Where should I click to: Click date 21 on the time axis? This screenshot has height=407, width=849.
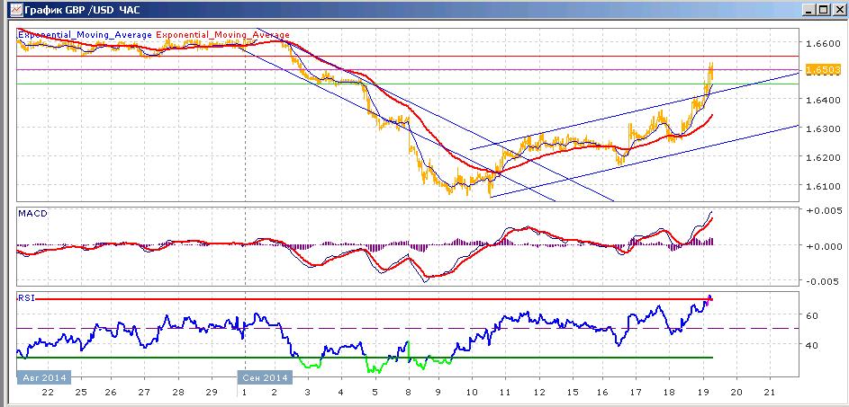coord(770,392)
